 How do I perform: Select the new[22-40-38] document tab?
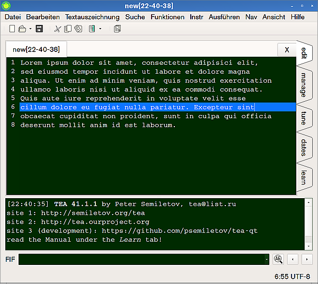tap(36, 49)
